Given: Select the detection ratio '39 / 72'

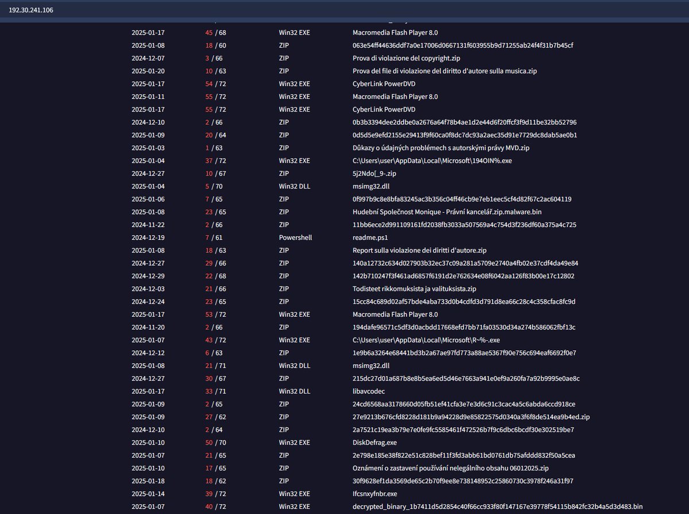Looking at the screenshot, I should click(x=215, y=494).
